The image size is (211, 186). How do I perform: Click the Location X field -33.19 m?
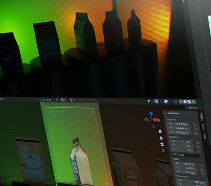pos(178,124)
